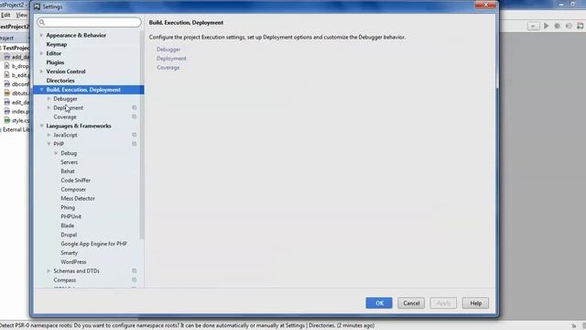Click the run with coverage toolbar icon
Screen dimensions: 586x330
[x=569, y=26]
